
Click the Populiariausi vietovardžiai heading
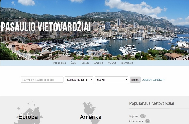tap(151, 103)
